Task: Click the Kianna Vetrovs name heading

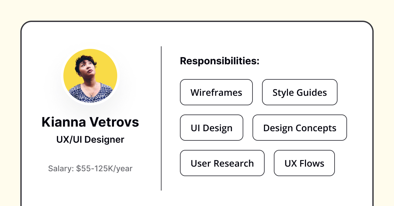Action: pos(90,122)
